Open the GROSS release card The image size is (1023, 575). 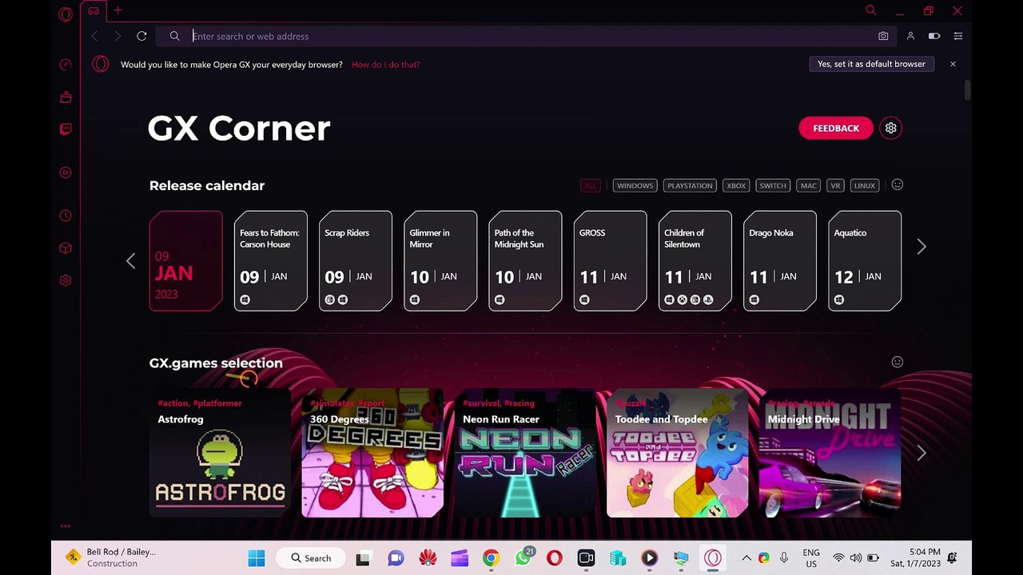point(610,260)
